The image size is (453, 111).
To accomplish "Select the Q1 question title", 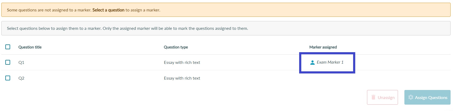I will (21, 63).
